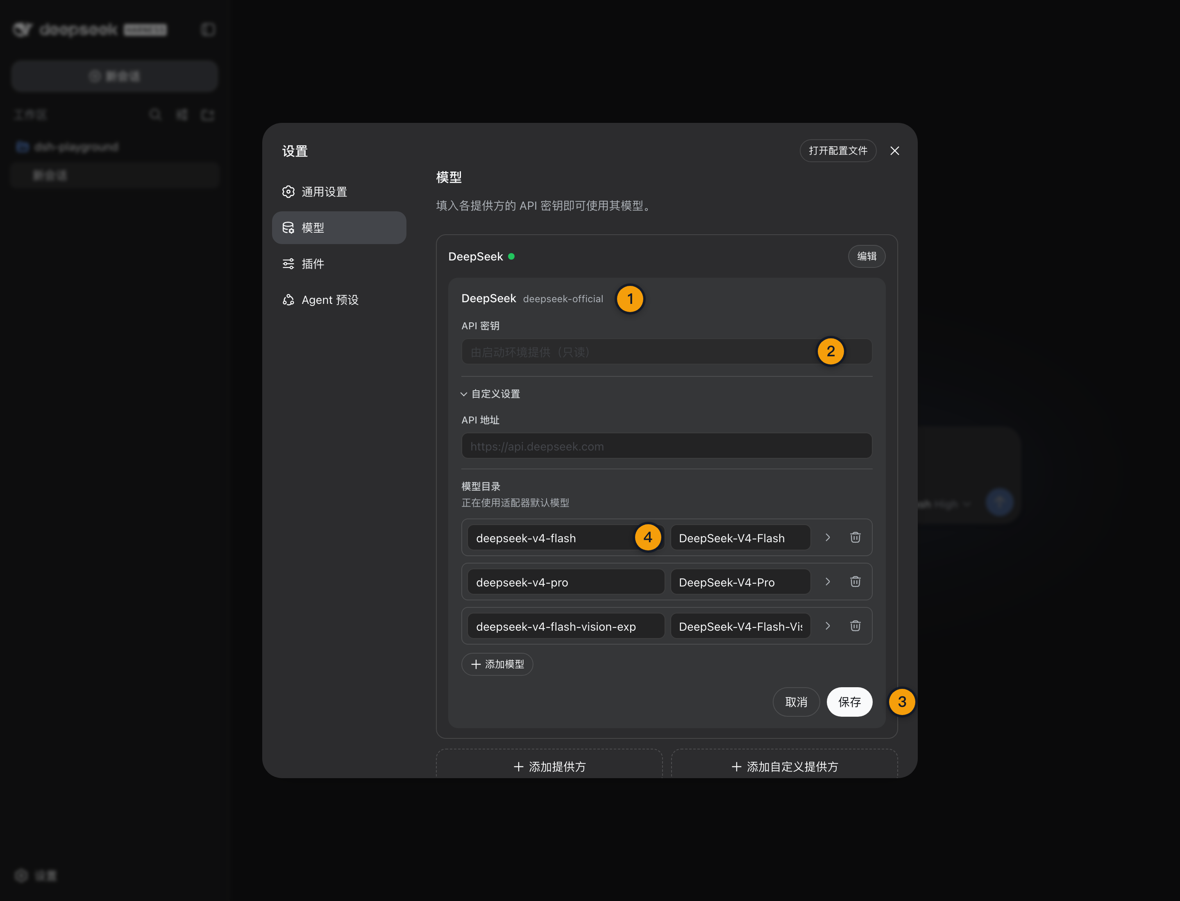Focus the API 密钥 input field
Viewport: 1180px width, 901px height.
[x=667, y=352]
